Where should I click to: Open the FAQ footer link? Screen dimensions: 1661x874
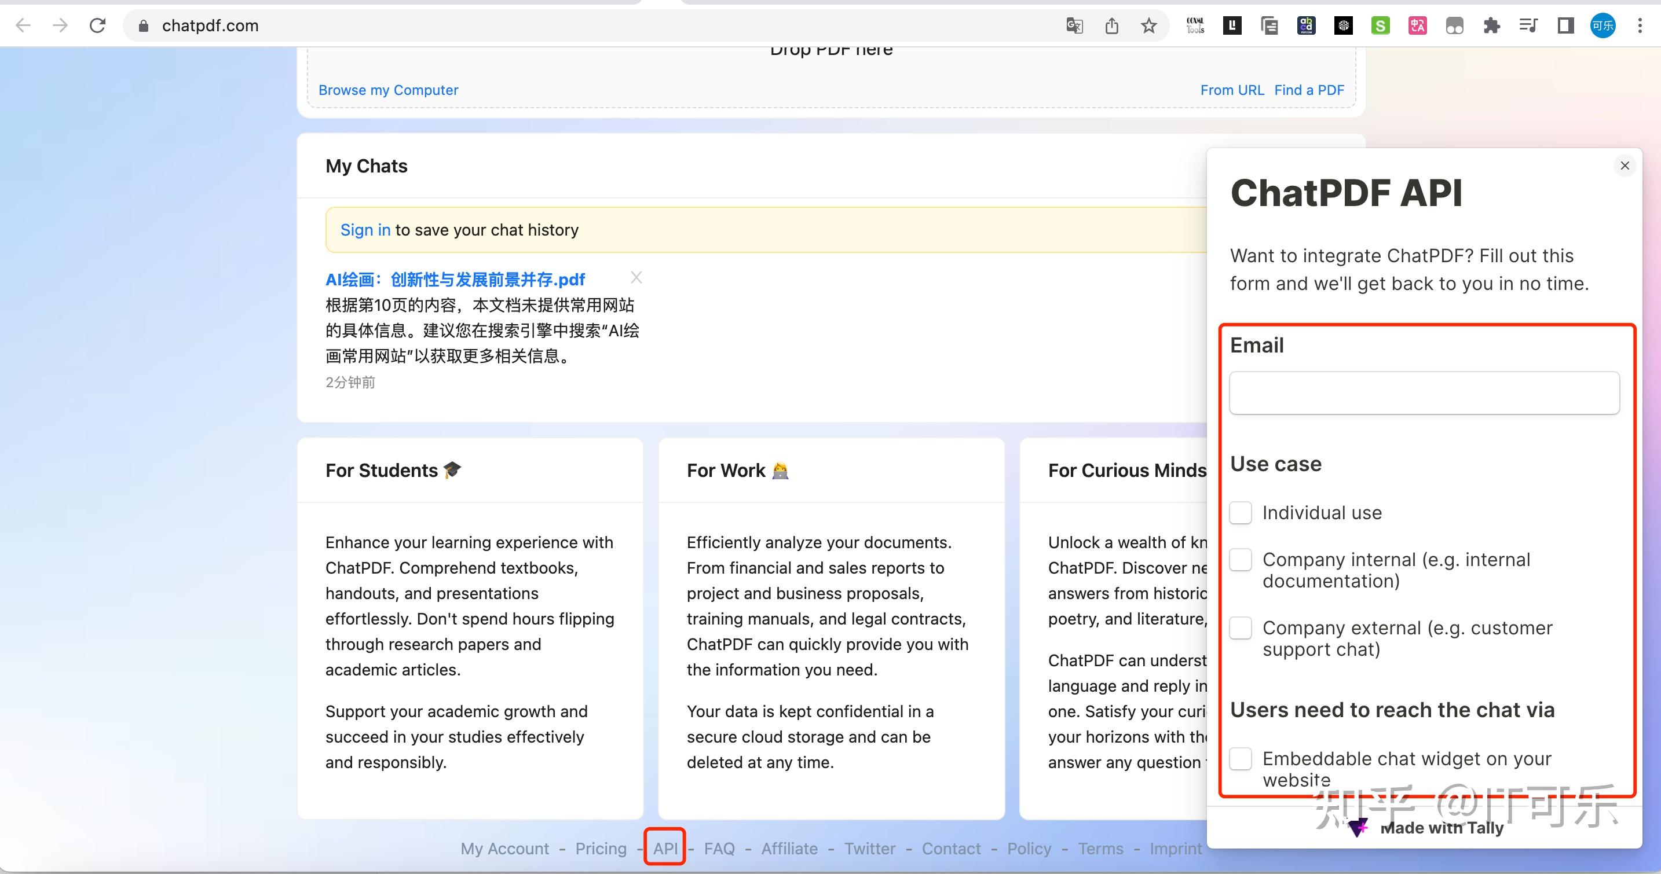click(719, 848)
